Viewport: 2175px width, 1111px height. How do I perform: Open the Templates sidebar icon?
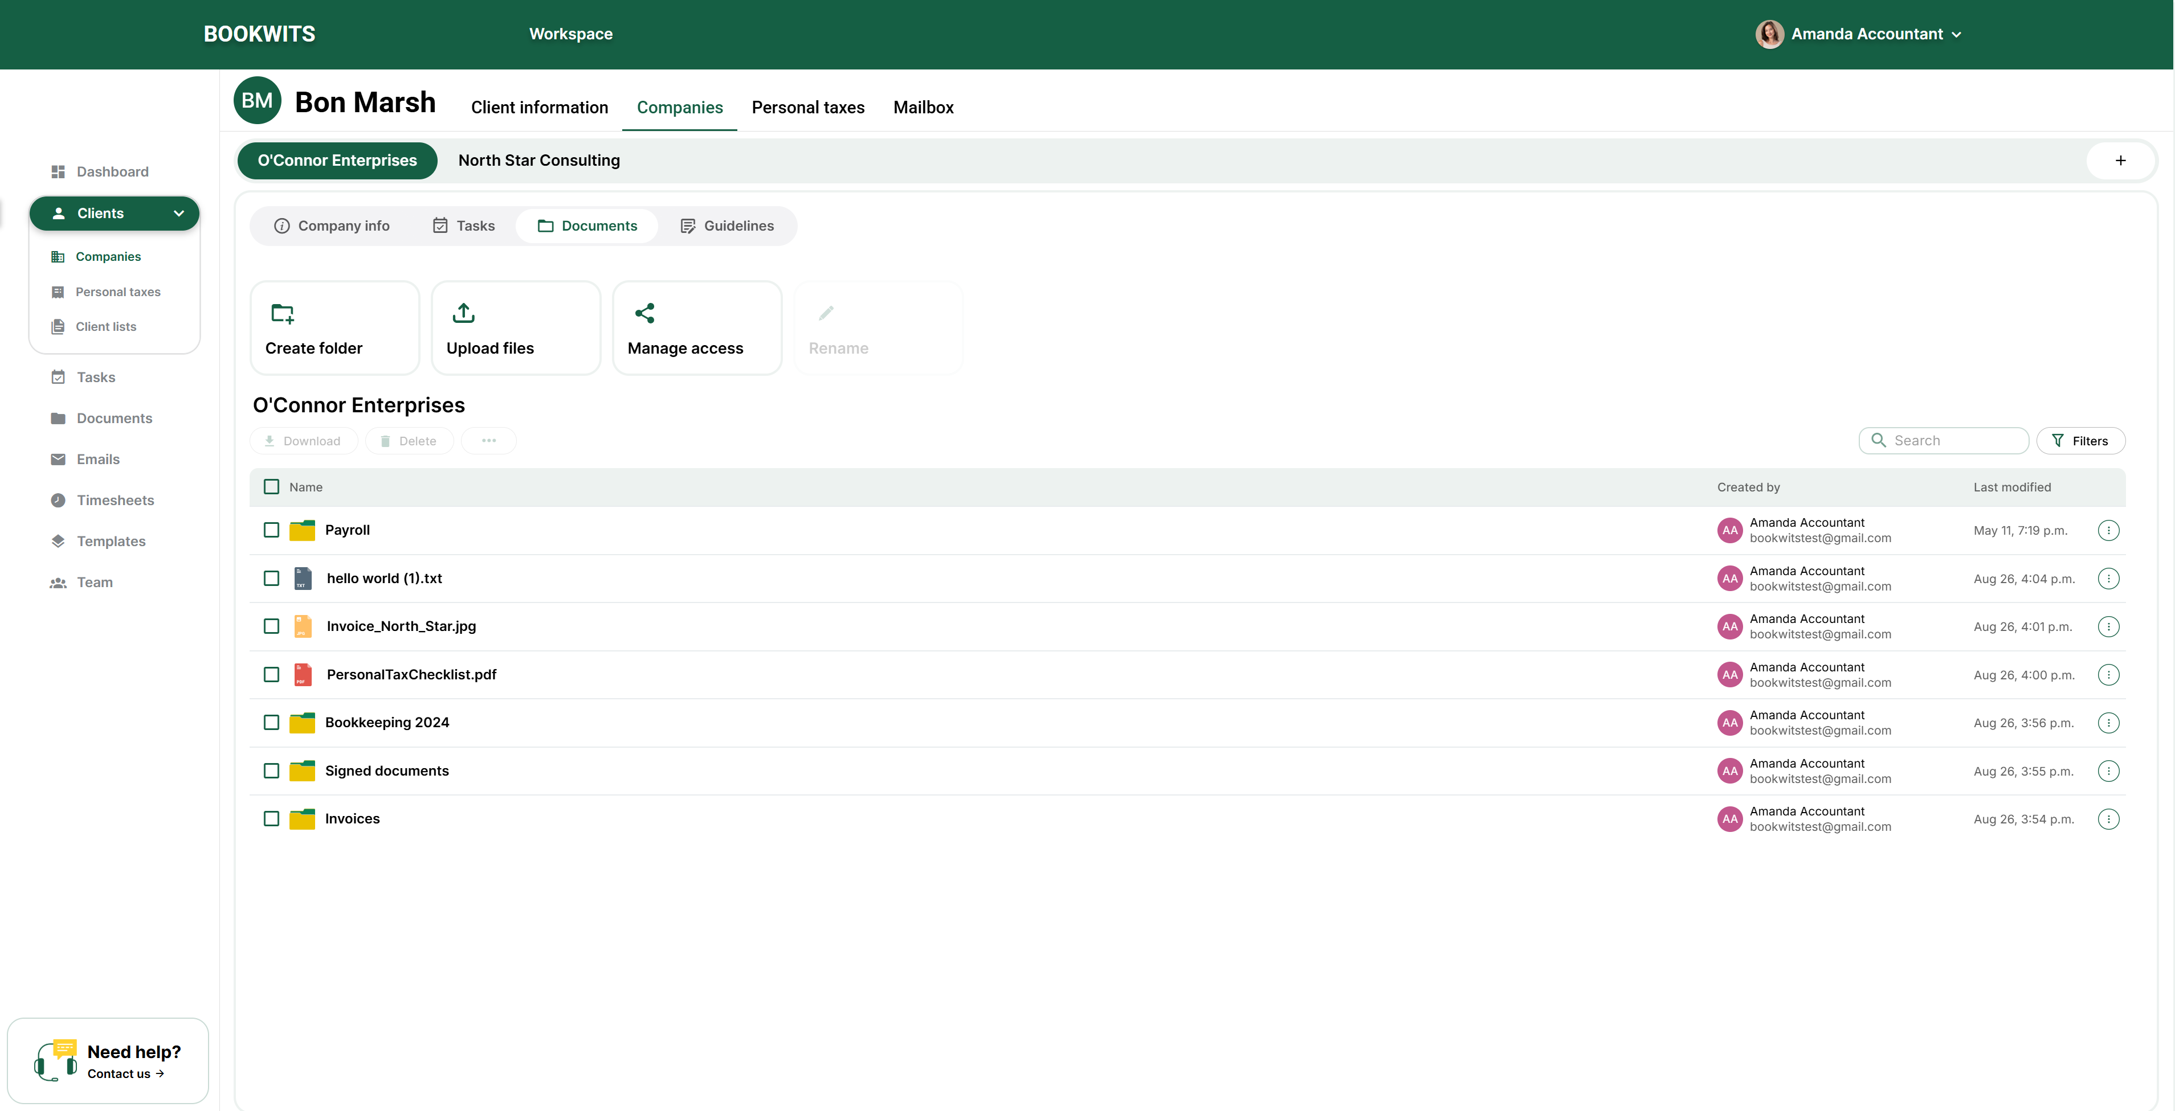tap(58, 542)
